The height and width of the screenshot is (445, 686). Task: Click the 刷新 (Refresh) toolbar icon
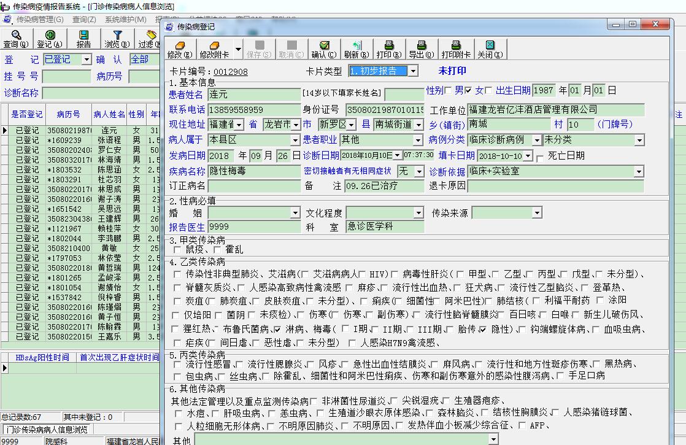point(356,45)
